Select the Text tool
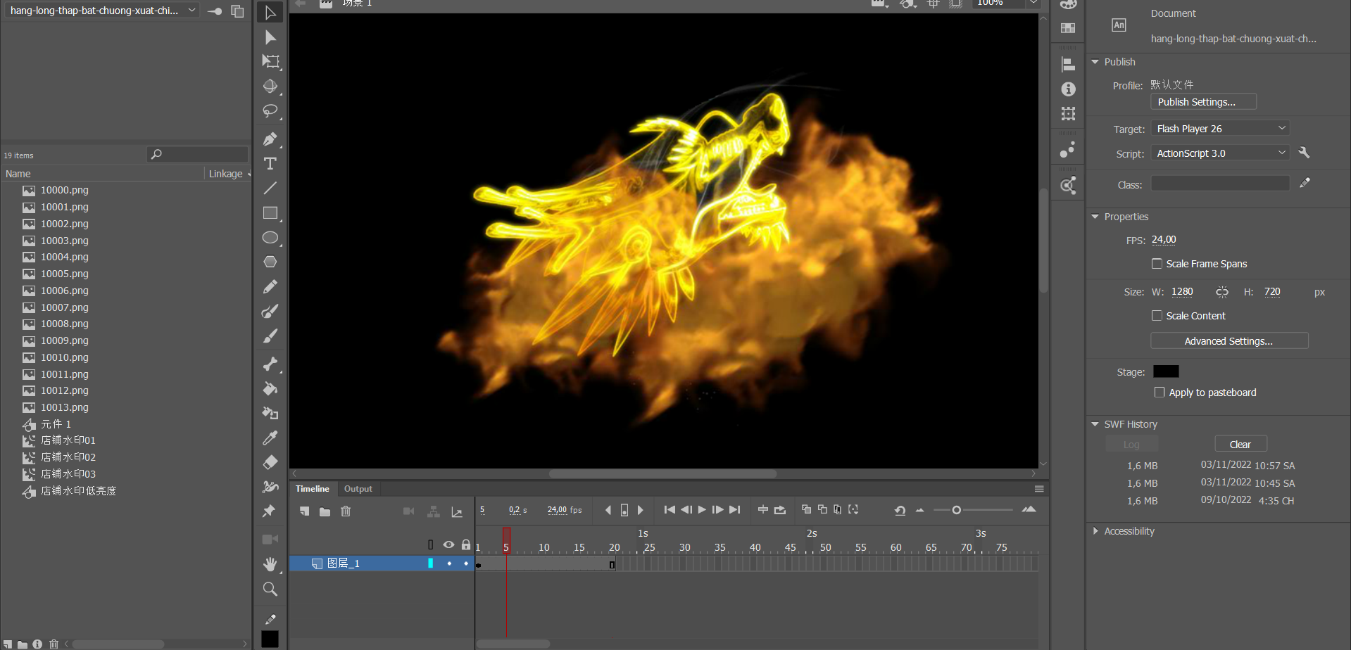The width and height of the screenshot is (1351, 650). coord(270,164)
